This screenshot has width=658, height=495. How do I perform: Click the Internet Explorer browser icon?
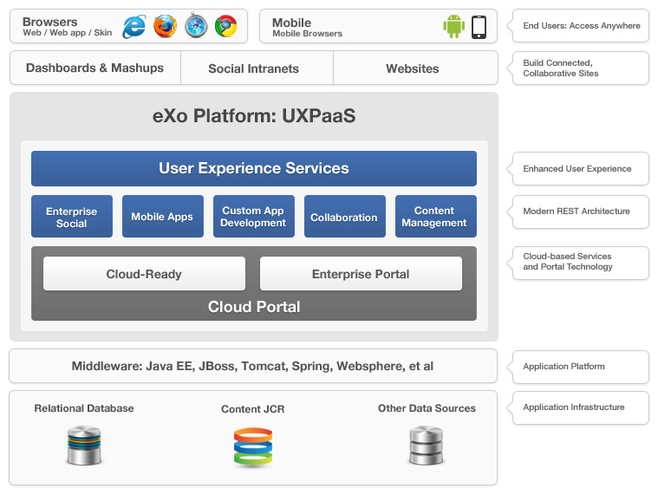(134, 26)
